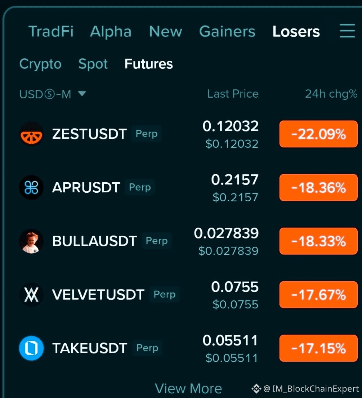Screen dimensions: 362x398
Task: Open the New listings tab
Action: point(166,31)
